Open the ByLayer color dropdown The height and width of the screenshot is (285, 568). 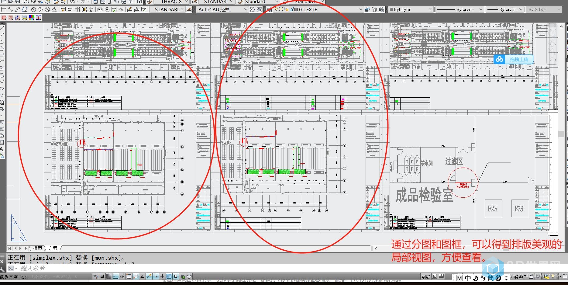click(x=430, y=9)
